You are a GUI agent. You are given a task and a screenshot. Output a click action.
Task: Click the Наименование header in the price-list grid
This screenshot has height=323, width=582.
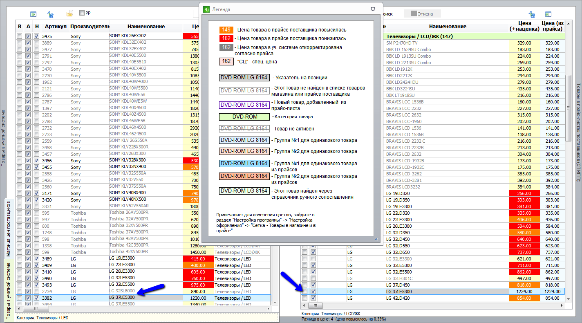coord(448,27)
